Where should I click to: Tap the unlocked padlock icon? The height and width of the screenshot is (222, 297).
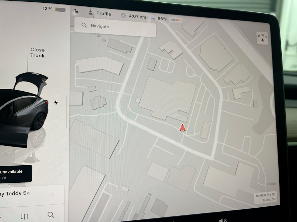pyautogui.click(x=76, y=11)
